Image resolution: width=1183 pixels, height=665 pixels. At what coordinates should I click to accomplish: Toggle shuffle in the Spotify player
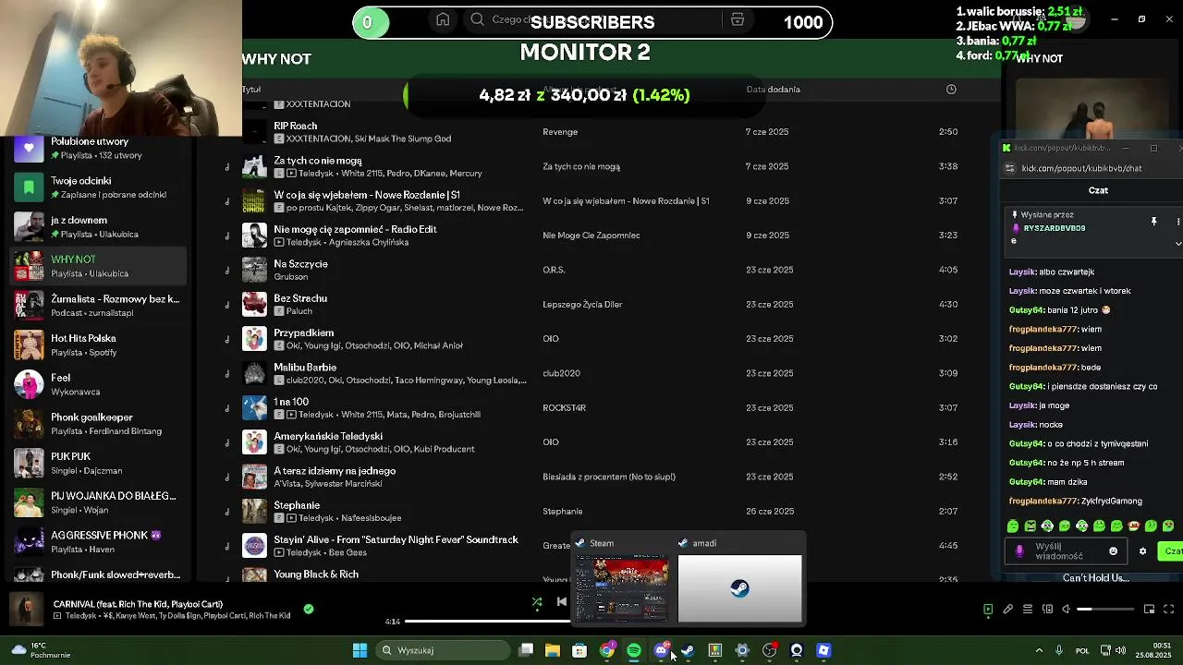click(537, 602)
